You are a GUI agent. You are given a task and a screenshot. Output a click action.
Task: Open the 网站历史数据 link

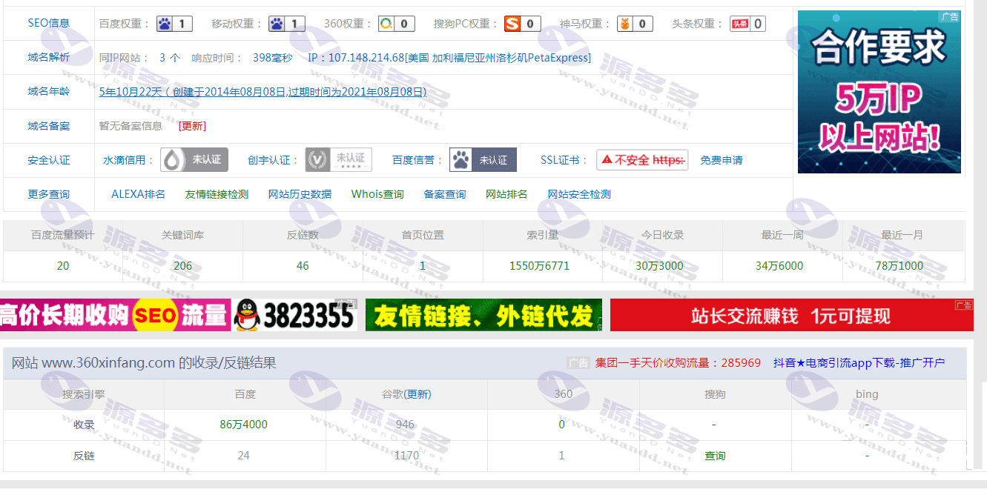(x=300, y=194)
